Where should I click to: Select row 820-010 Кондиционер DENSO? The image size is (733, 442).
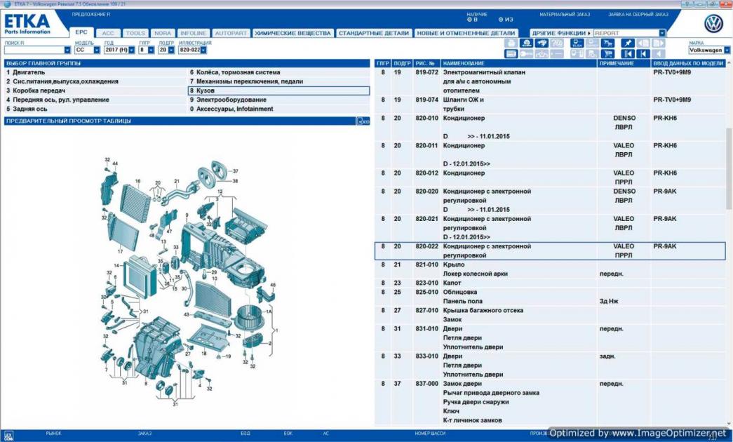click(550, 127)
